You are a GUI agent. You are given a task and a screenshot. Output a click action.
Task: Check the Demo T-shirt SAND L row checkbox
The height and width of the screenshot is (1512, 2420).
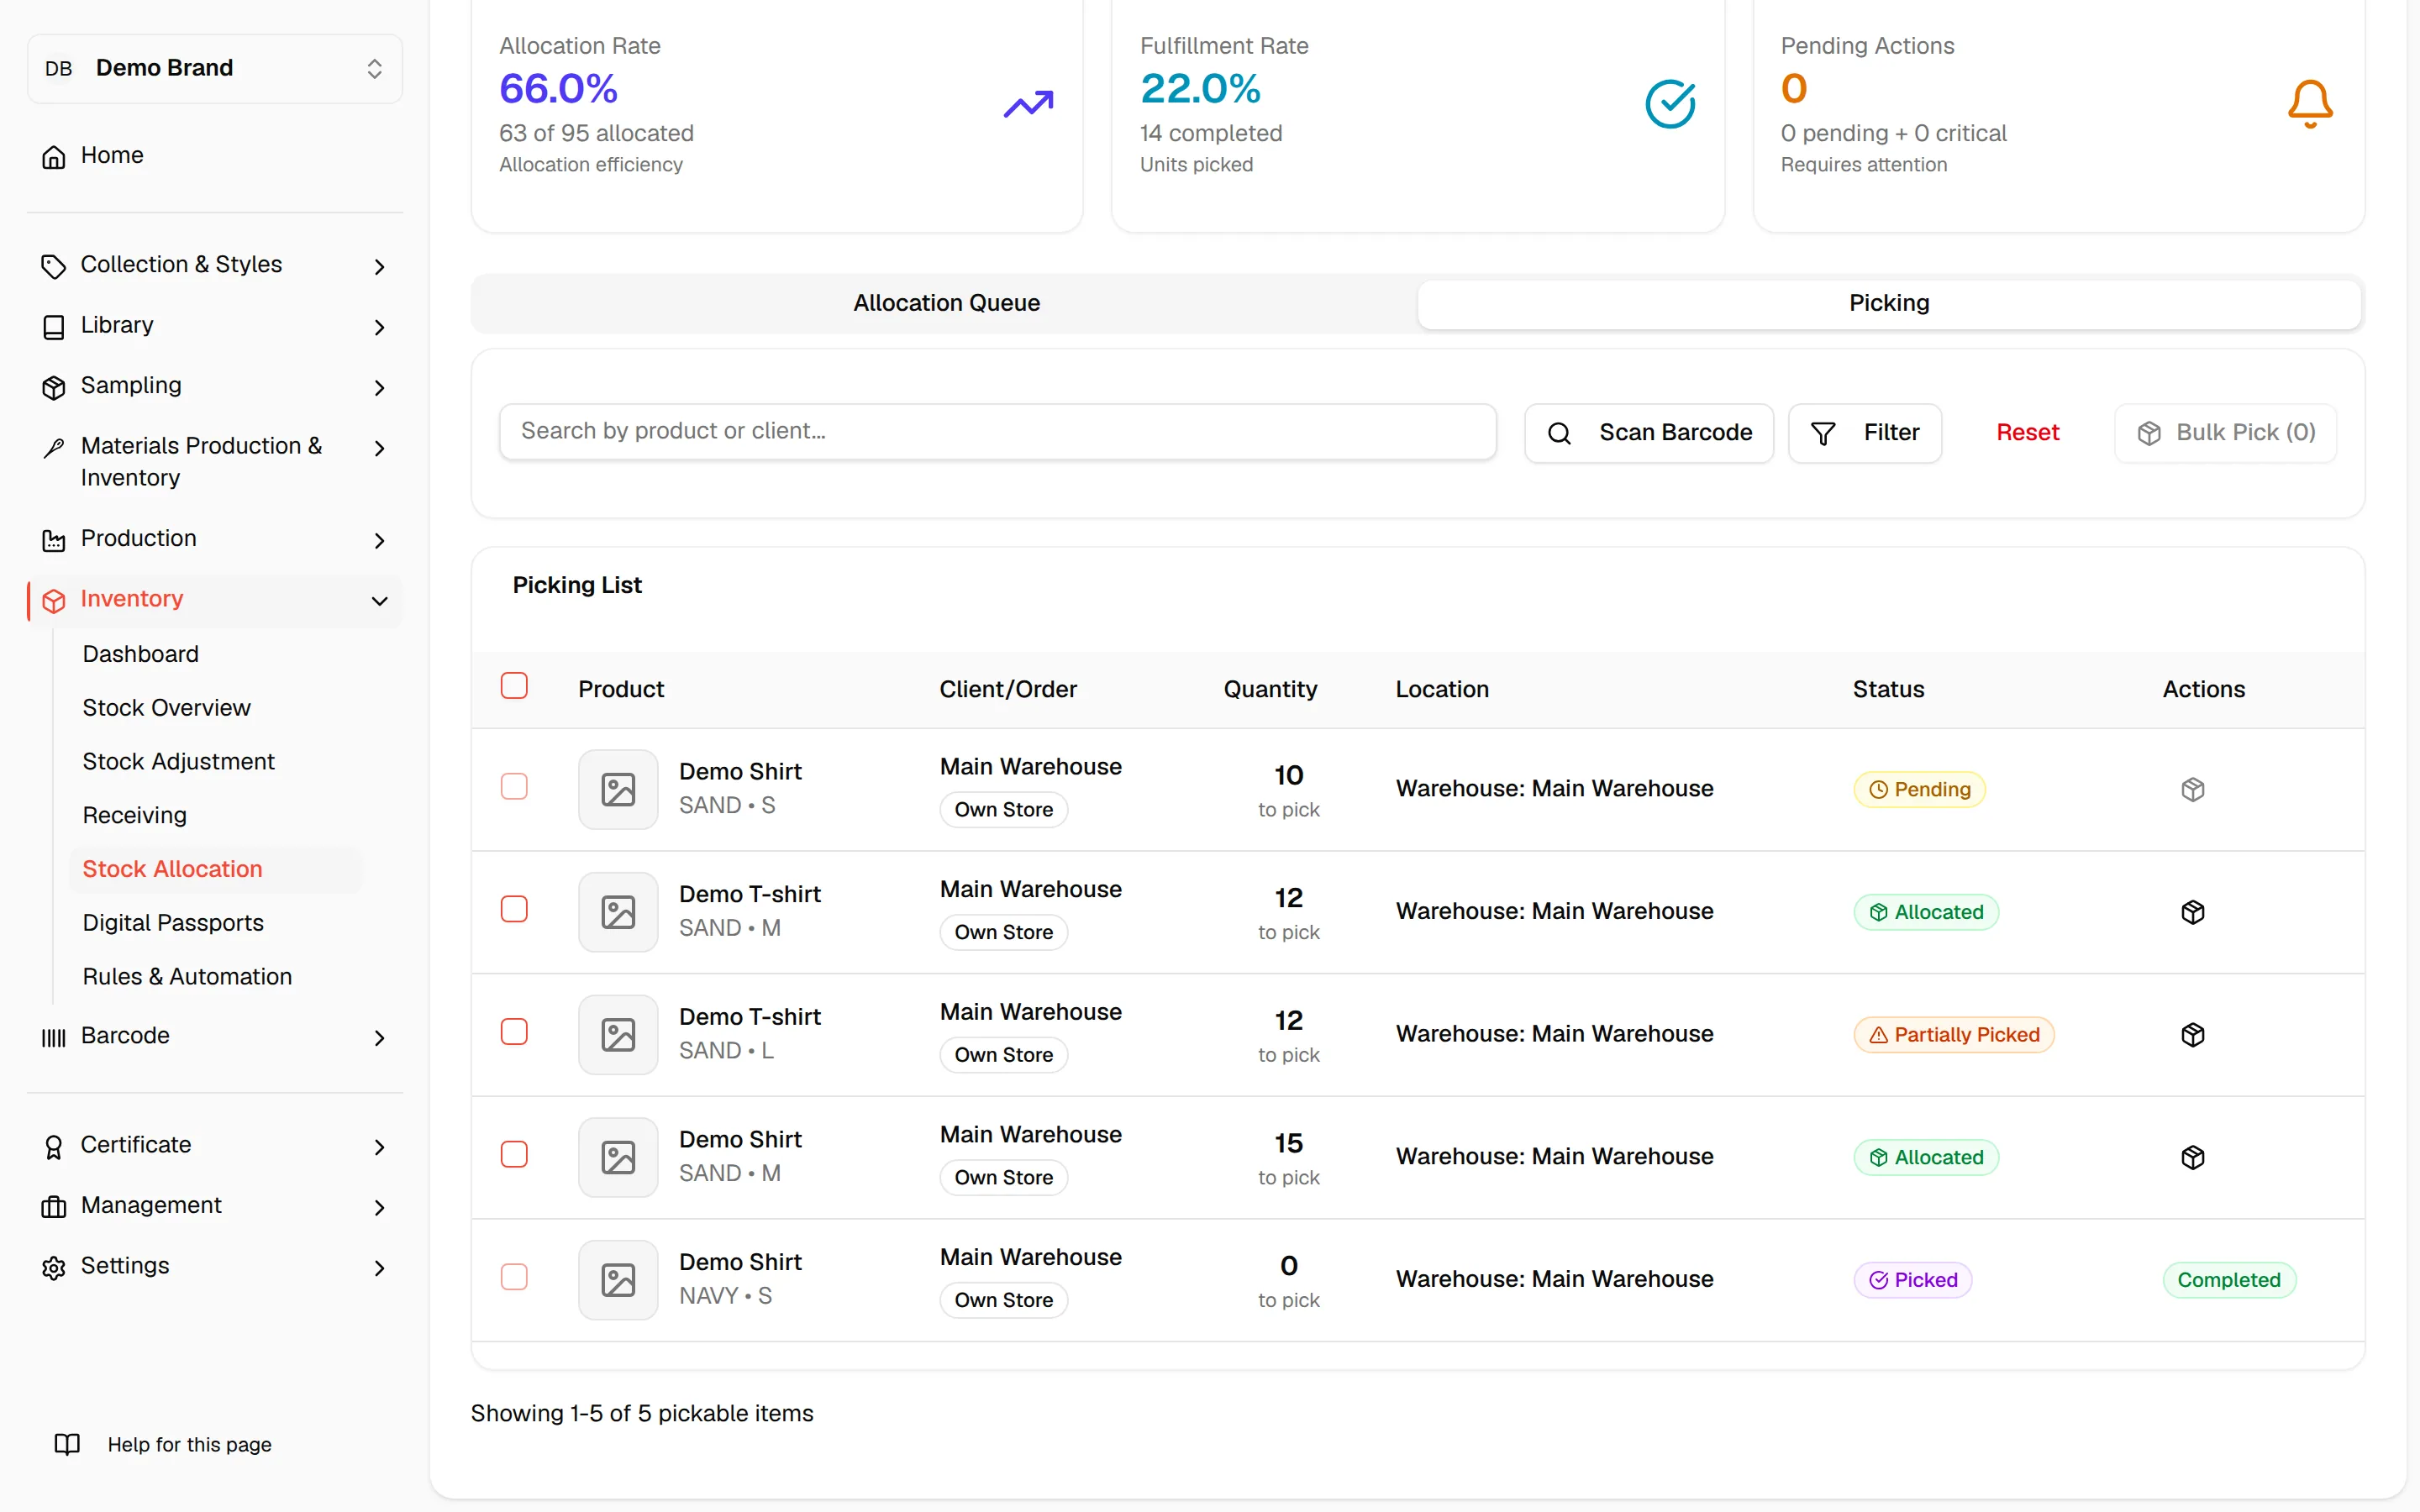[514, 1032]
